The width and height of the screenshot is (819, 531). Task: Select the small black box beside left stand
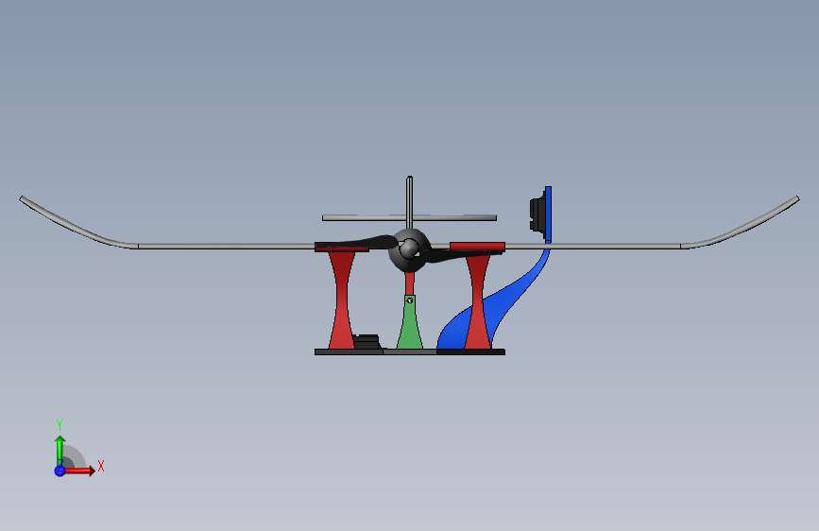(367, 342)
